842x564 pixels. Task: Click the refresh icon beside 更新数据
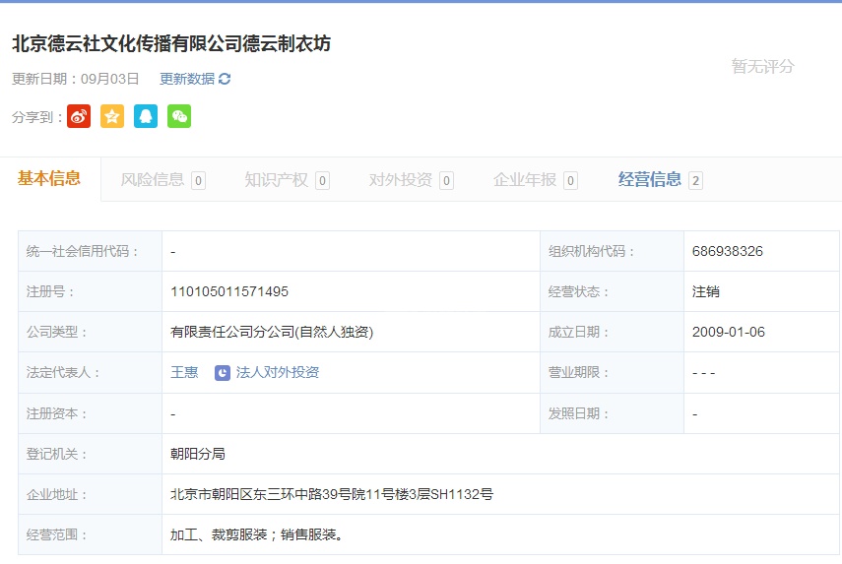(x=225, y=79)
